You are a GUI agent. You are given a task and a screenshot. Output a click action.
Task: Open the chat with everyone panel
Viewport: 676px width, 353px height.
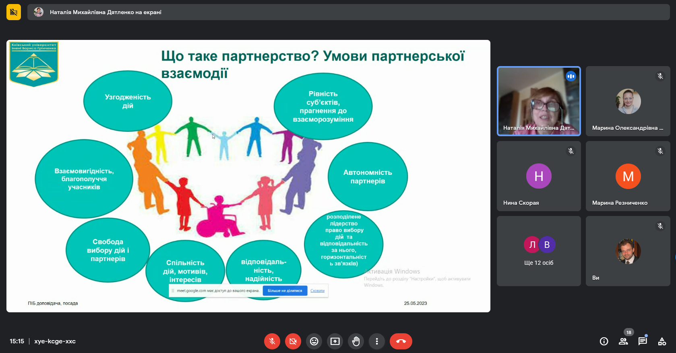coord(643,341)
